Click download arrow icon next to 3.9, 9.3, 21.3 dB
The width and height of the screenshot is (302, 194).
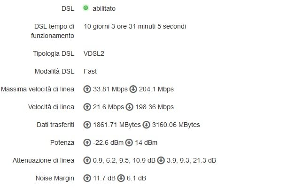pos(161,160)
